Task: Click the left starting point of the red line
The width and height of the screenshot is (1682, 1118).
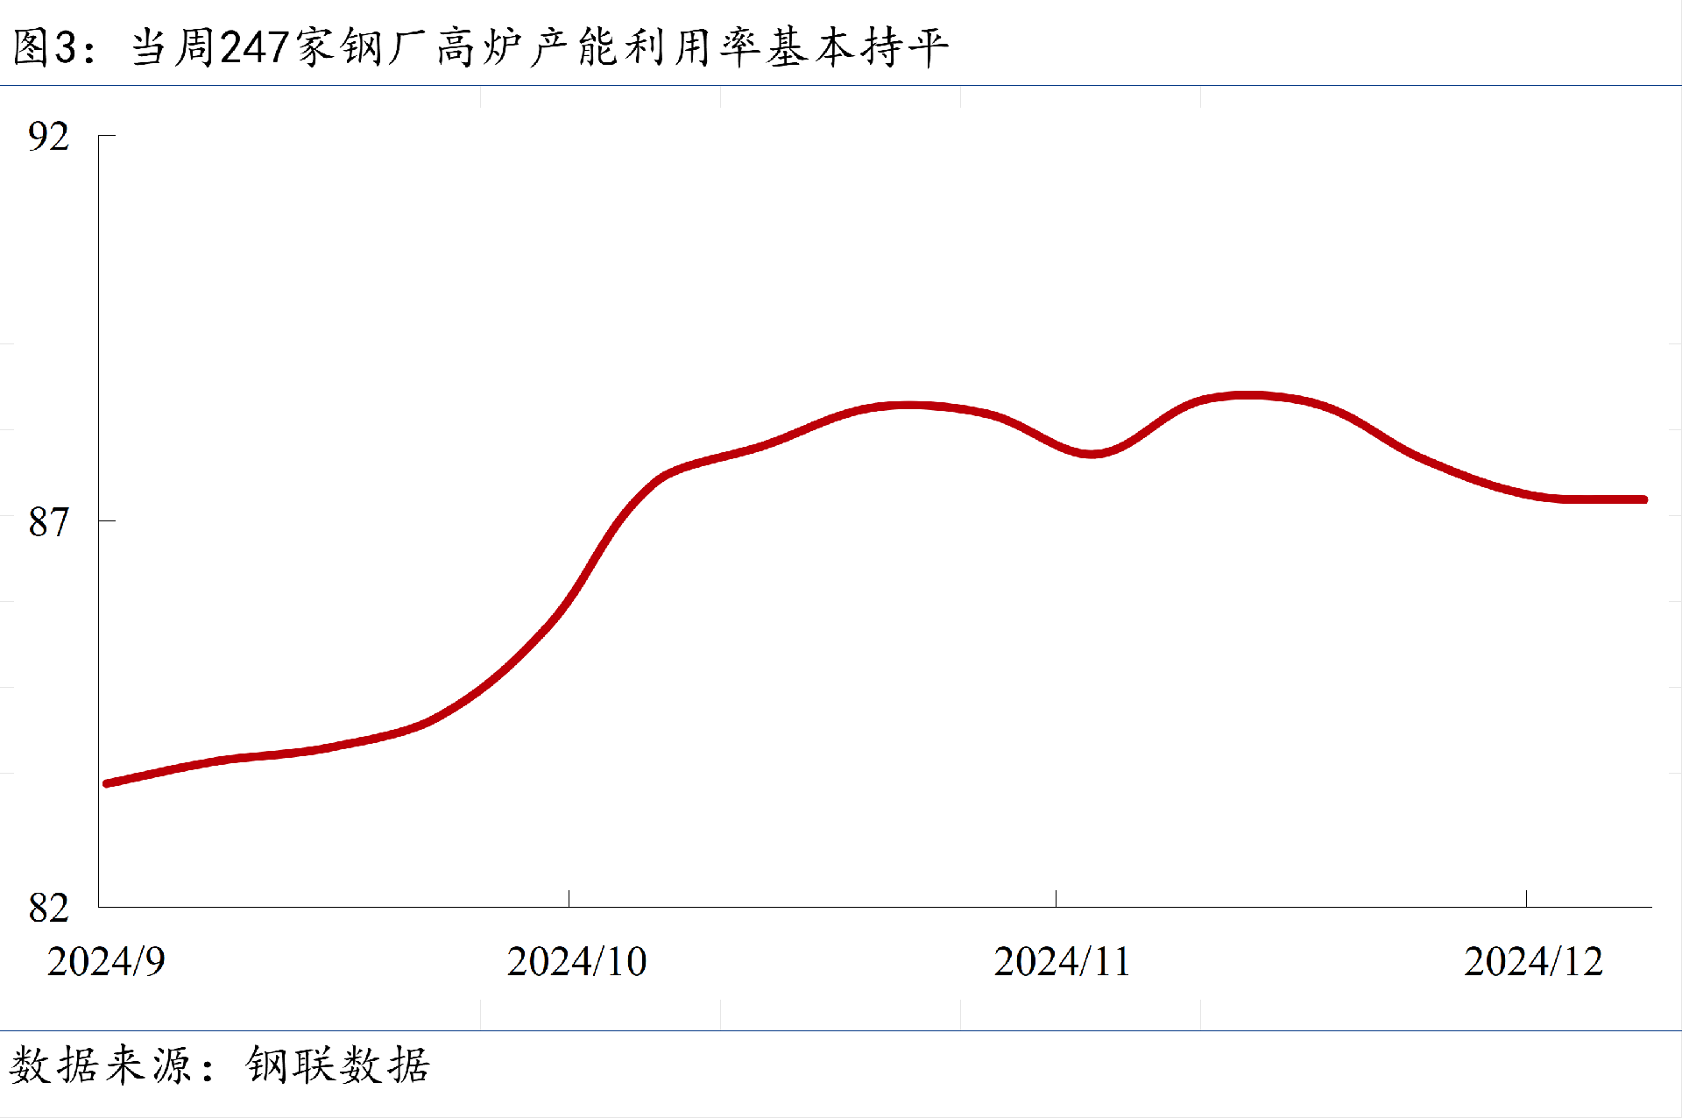Action: coord(108,782)
